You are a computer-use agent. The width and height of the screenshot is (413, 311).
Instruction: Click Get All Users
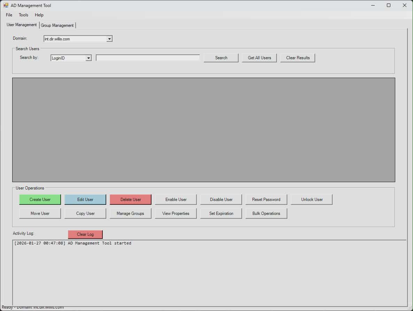coord(259,58)
